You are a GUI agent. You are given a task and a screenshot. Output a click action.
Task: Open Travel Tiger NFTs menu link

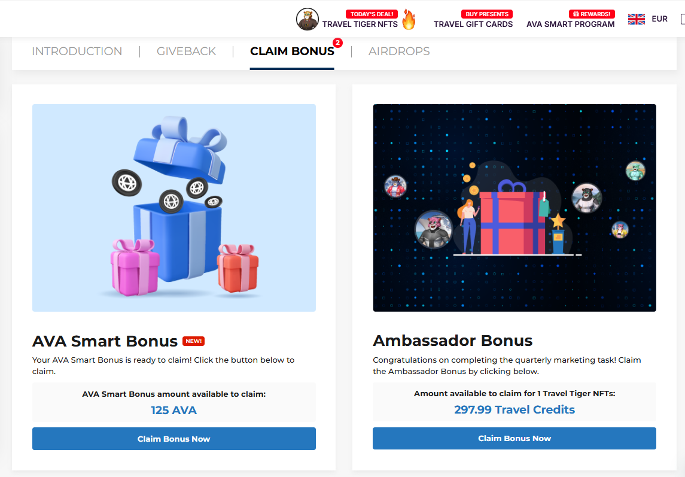[x=360, y=24]
